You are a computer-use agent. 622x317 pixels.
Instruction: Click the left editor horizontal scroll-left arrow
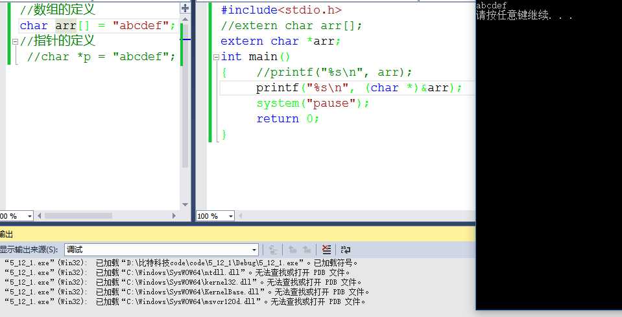(x=40, y=216)
